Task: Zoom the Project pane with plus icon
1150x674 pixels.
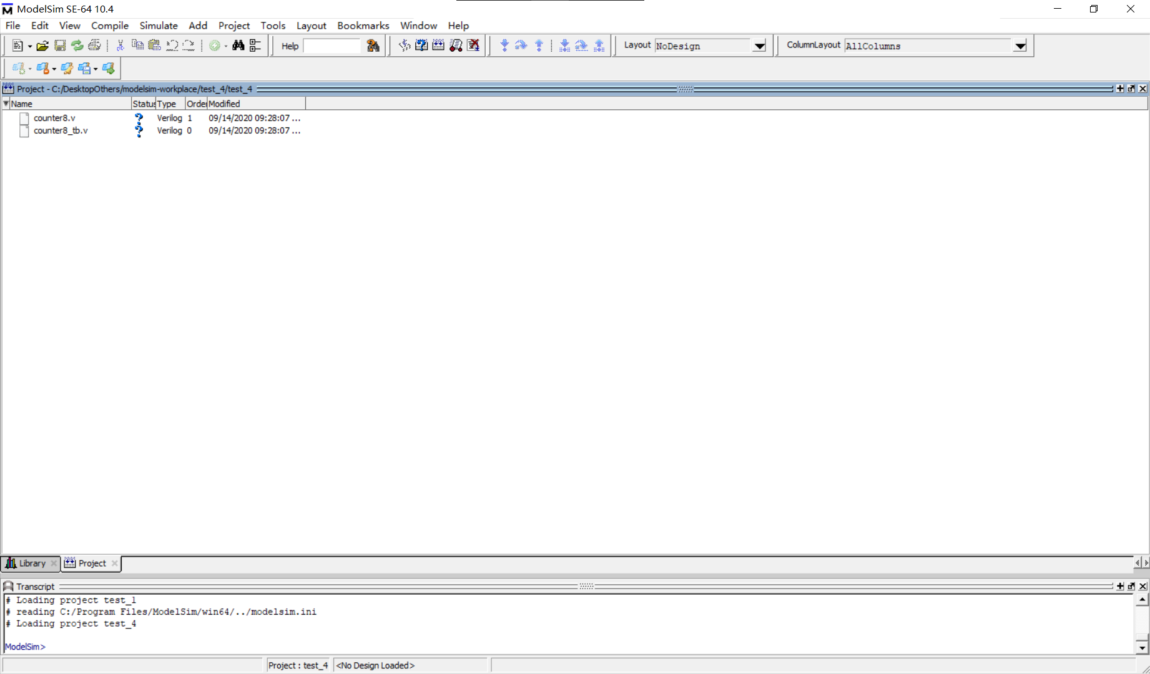Action: pos(1120,89)
